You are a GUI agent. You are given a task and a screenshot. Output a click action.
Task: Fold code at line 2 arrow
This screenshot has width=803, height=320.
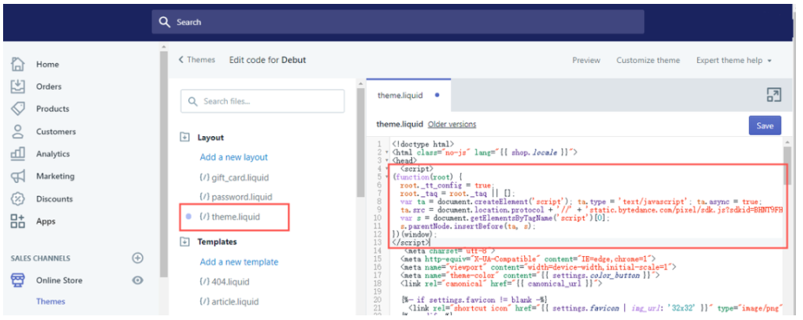[386, 153]
